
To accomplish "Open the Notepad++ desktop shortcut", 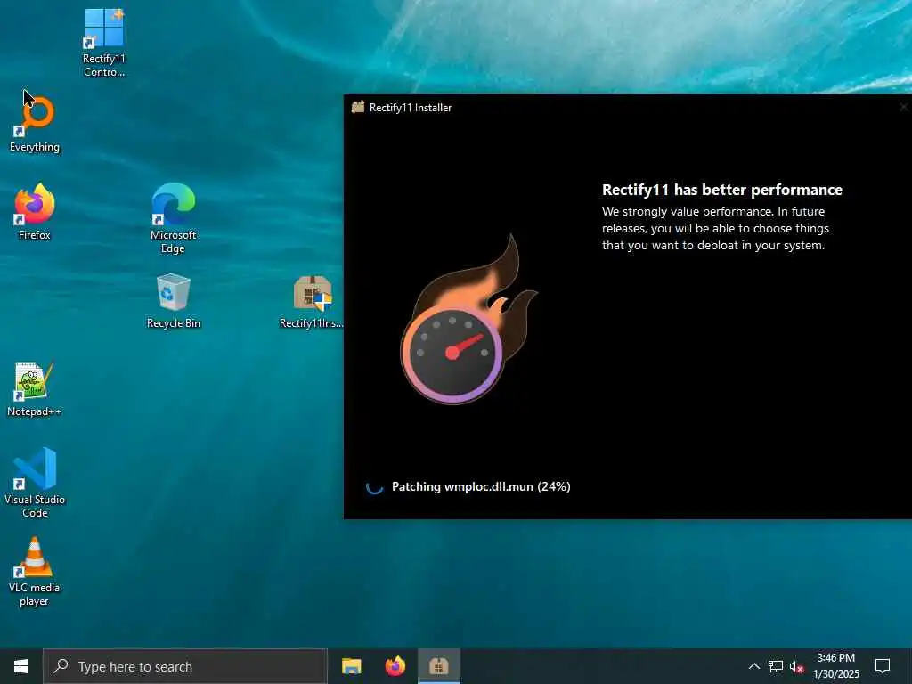I will (x=35, y=389).
